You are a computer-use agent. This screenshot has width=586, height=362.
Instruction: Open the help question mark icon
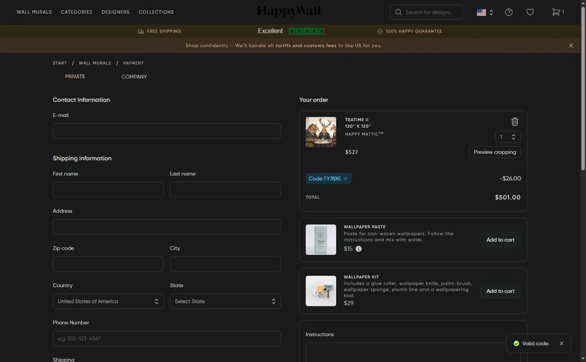pos(508,12)
